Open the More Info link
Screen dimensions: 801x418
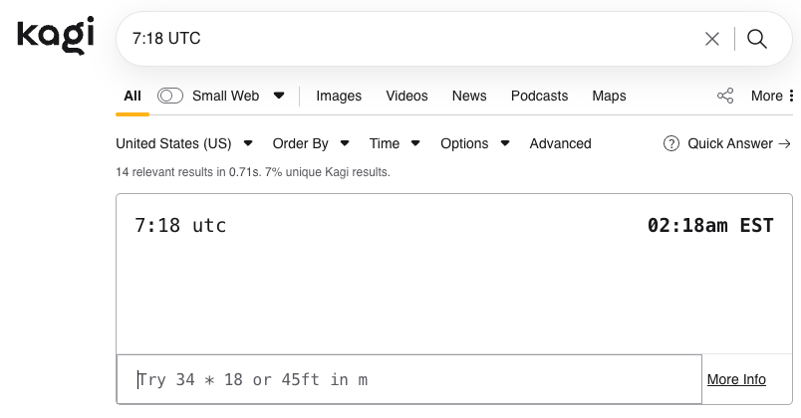pyautogui.click(x=736, y=379)
